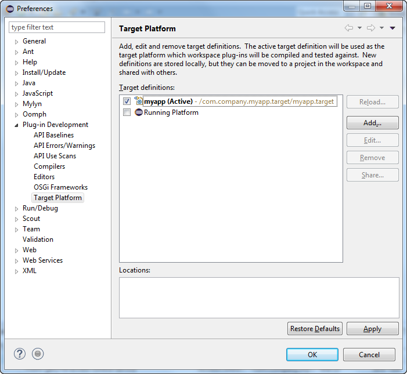
Task: Select the General preferences label
Action: pos(34,41)
